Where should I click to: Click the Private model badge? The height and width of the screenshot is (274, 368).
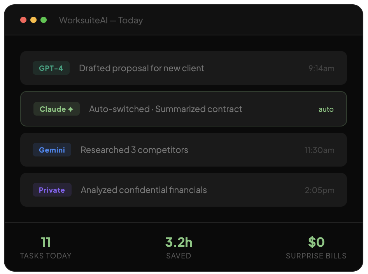[52, 190]
